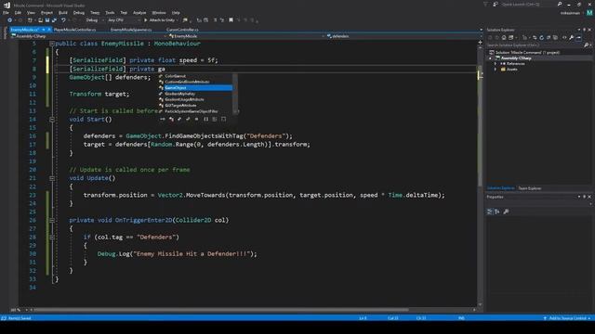Click the Save All toolbar icon

coord(54,20)
